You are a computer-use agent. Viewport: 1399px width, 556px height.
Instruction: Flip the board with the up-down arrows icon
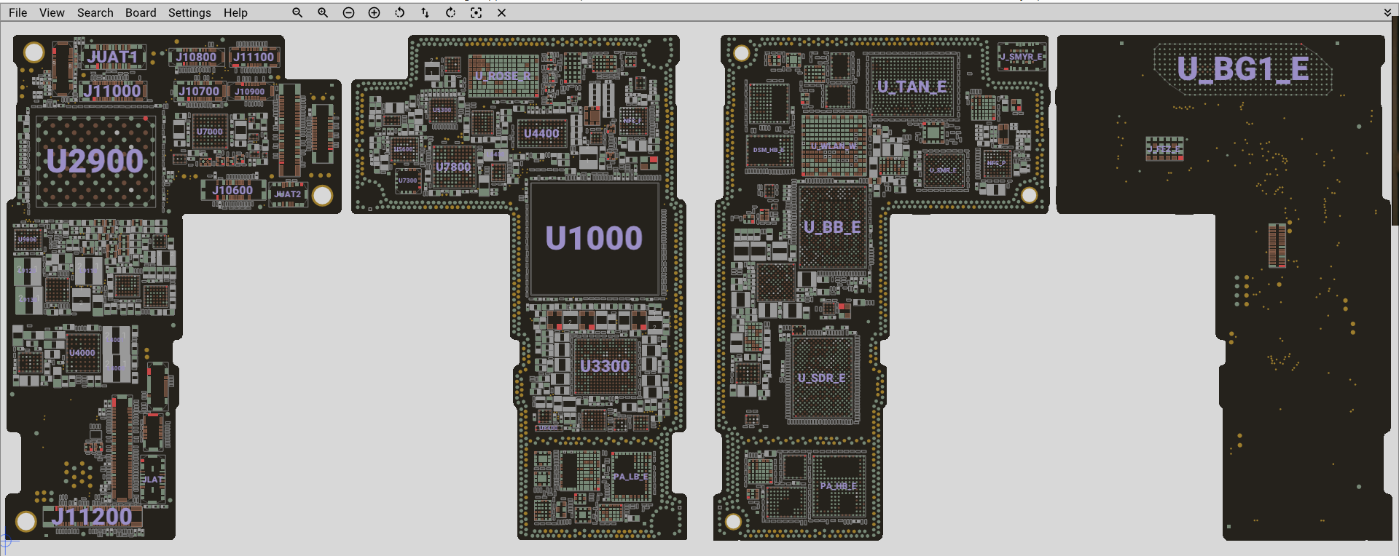tap(425, 12)
